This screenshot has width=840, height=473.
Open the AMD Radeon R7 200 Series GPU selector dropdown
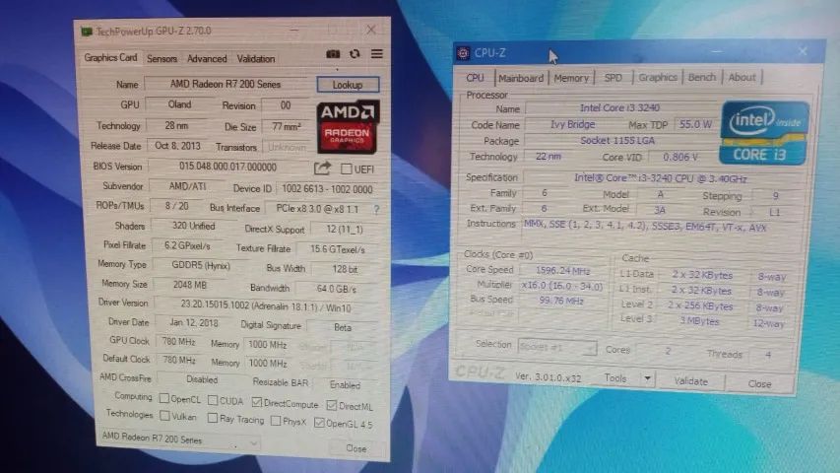(x=180, y=439)
